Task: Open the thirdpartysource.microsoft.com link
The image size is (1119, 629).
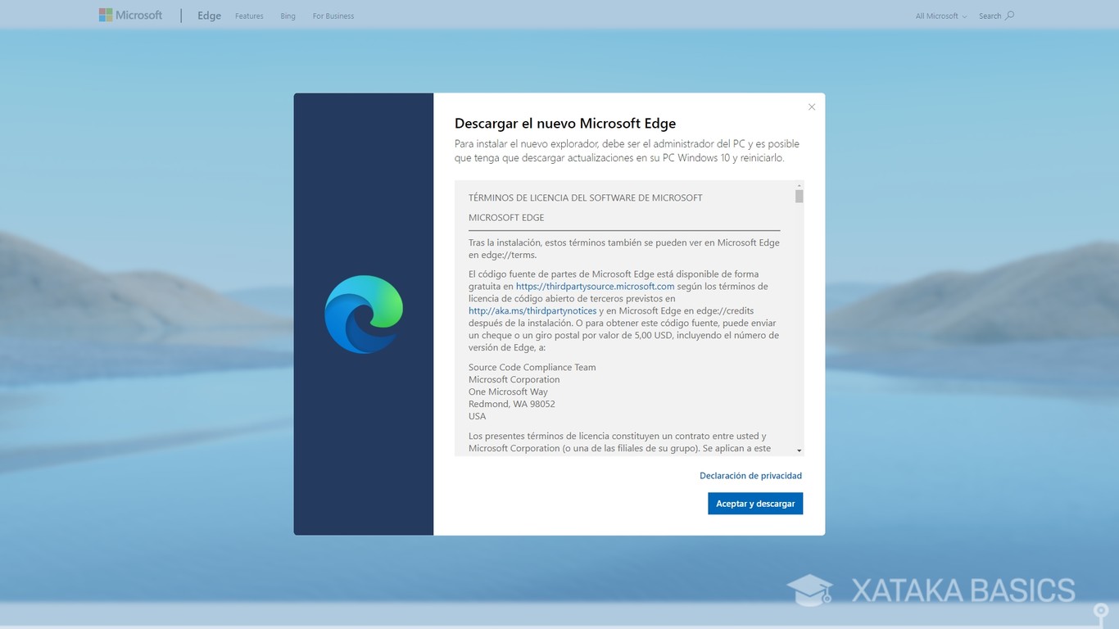Action: [x=595, y=286]
